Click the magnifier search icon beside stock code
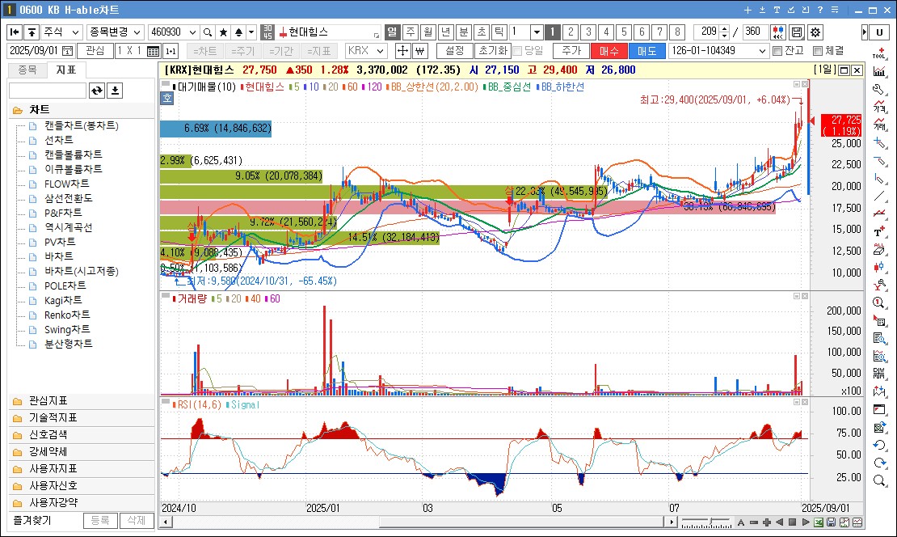This screenshot has width=897, height=537. [207, 32]
